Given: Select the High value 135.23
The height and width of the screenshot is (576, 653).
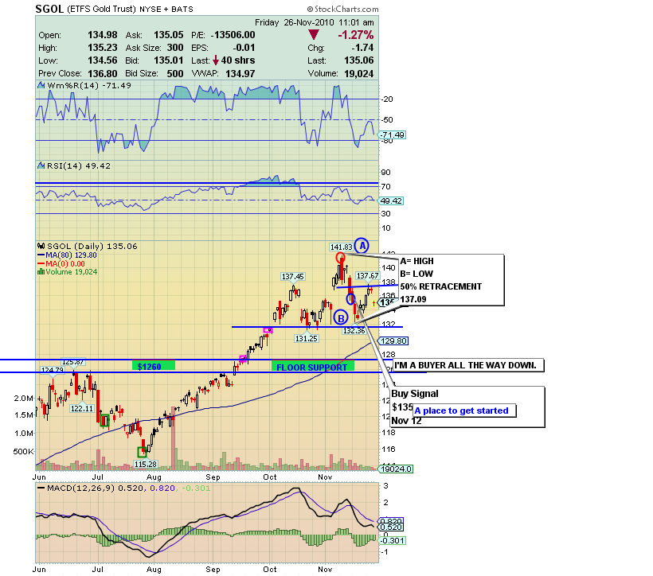Looking at the screenshot, I should coord(103,48).
